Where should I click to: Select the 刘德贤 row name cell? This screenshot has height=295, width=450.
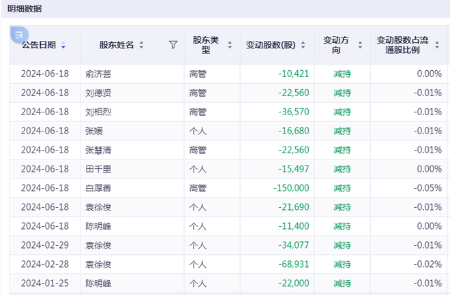pos(99,93)
